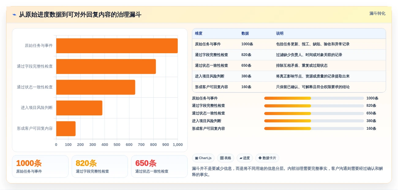Click the 通过状态一致性检查 progress bar
Screen dimensions: 398x190
[x=314, y=113]
